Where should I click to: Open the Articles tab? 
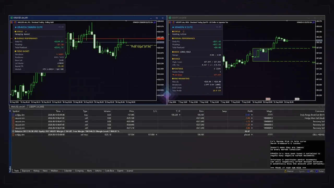click(x=98, y=171)
